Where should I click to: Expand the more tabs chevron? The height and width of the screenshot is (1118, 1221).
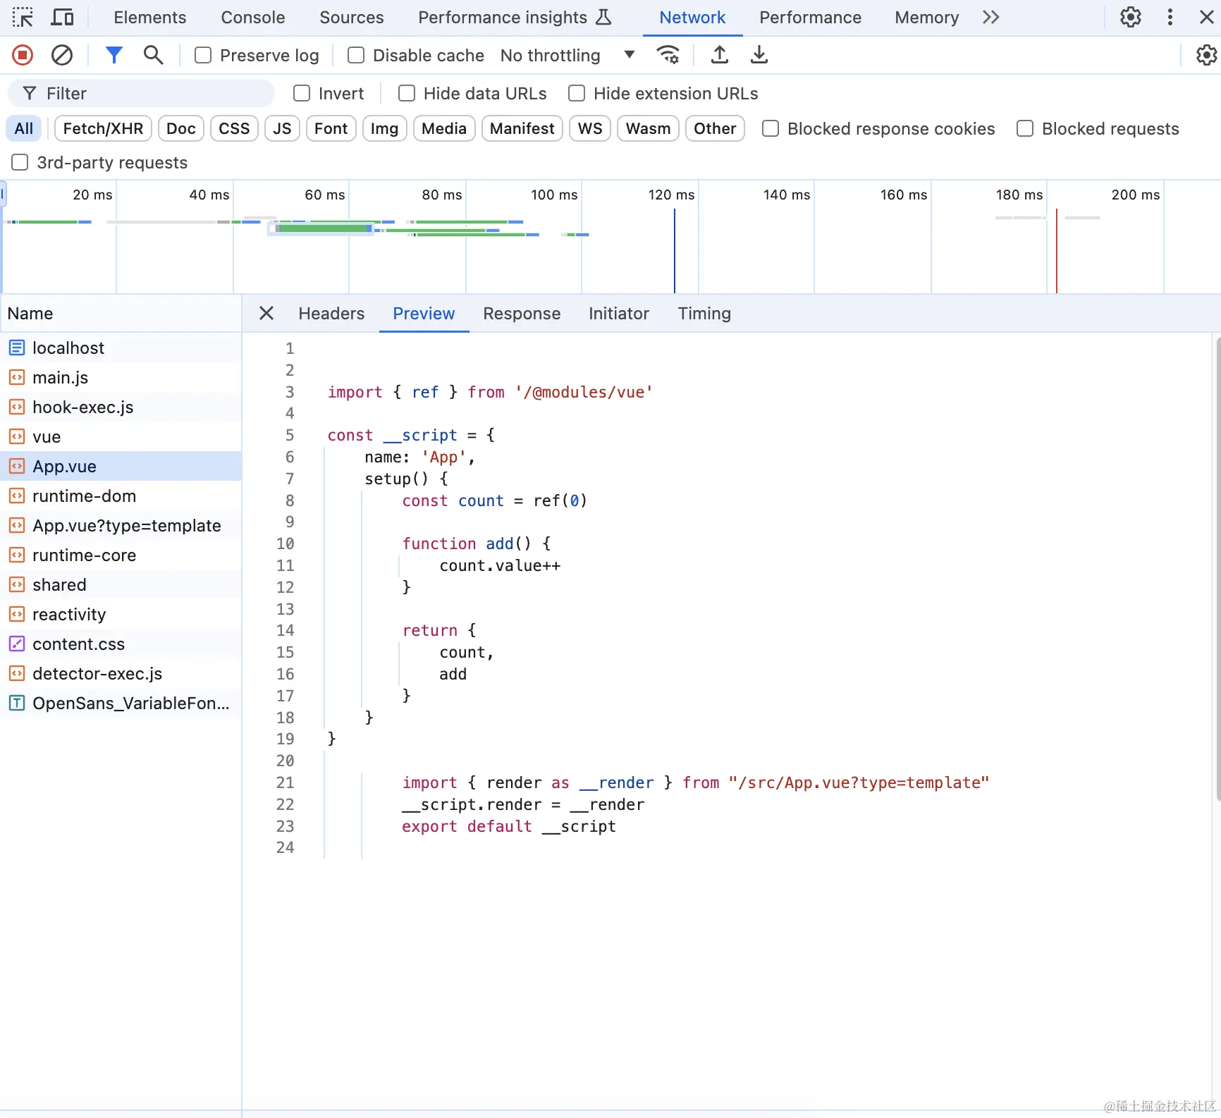pos(990,18)
